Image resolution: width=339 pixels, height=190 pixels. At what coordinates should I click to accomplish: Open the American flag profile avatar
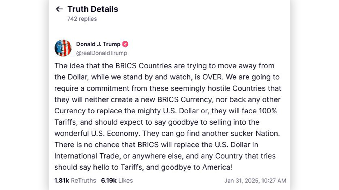(63, 48)
